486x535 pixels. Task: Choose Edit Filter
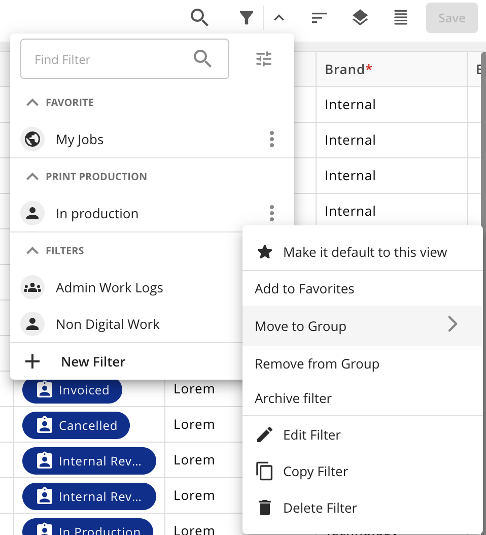tap(363, 434)
